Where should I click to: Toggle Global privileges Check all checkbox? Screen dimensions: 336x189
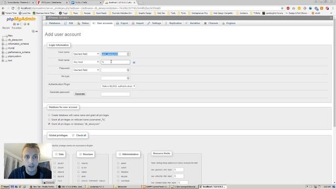click(x=73, y=135)
